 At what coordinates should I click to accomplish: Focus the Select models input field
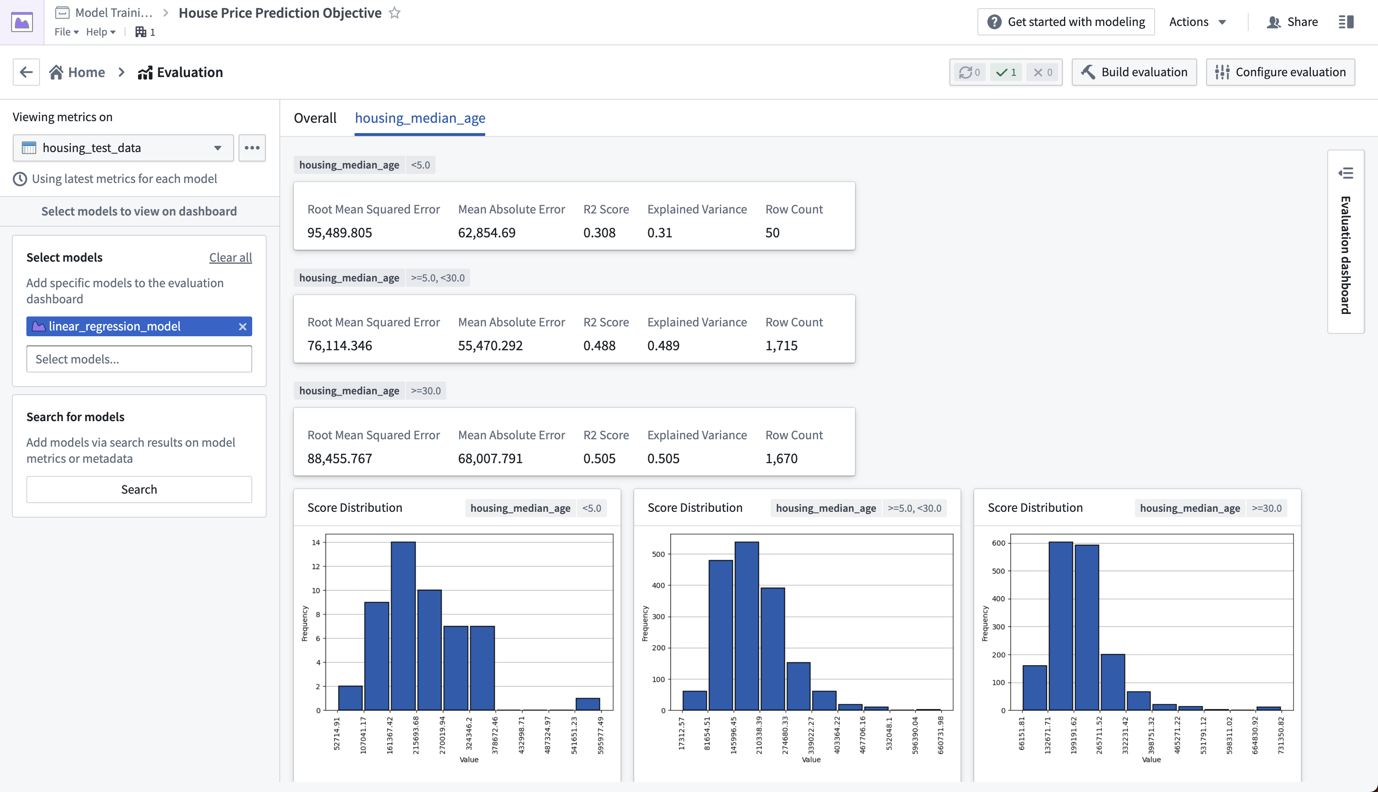coord(139,359)
